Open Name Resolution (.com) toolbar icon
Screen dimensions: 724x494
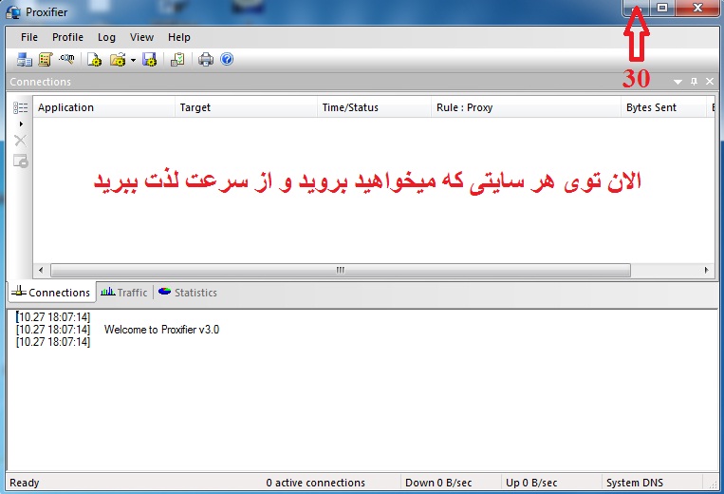(x=67, y=59)
